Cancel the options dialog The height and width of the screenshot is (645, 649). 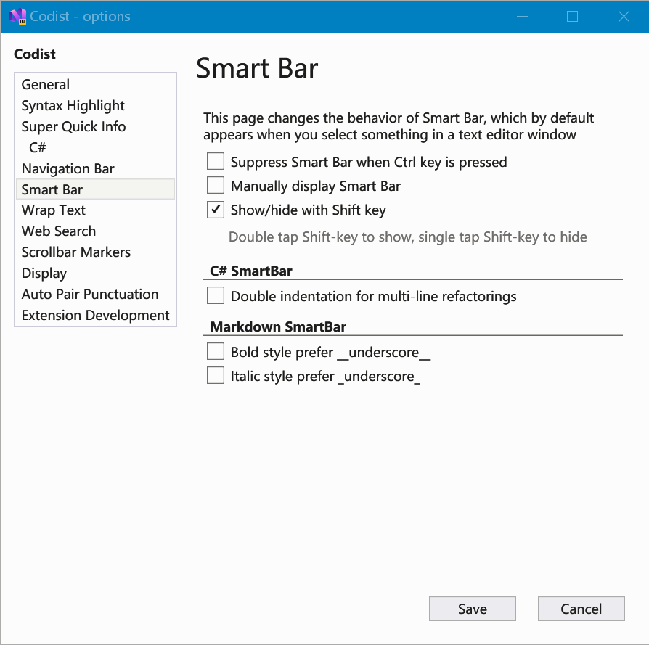[x=581, y=609]
